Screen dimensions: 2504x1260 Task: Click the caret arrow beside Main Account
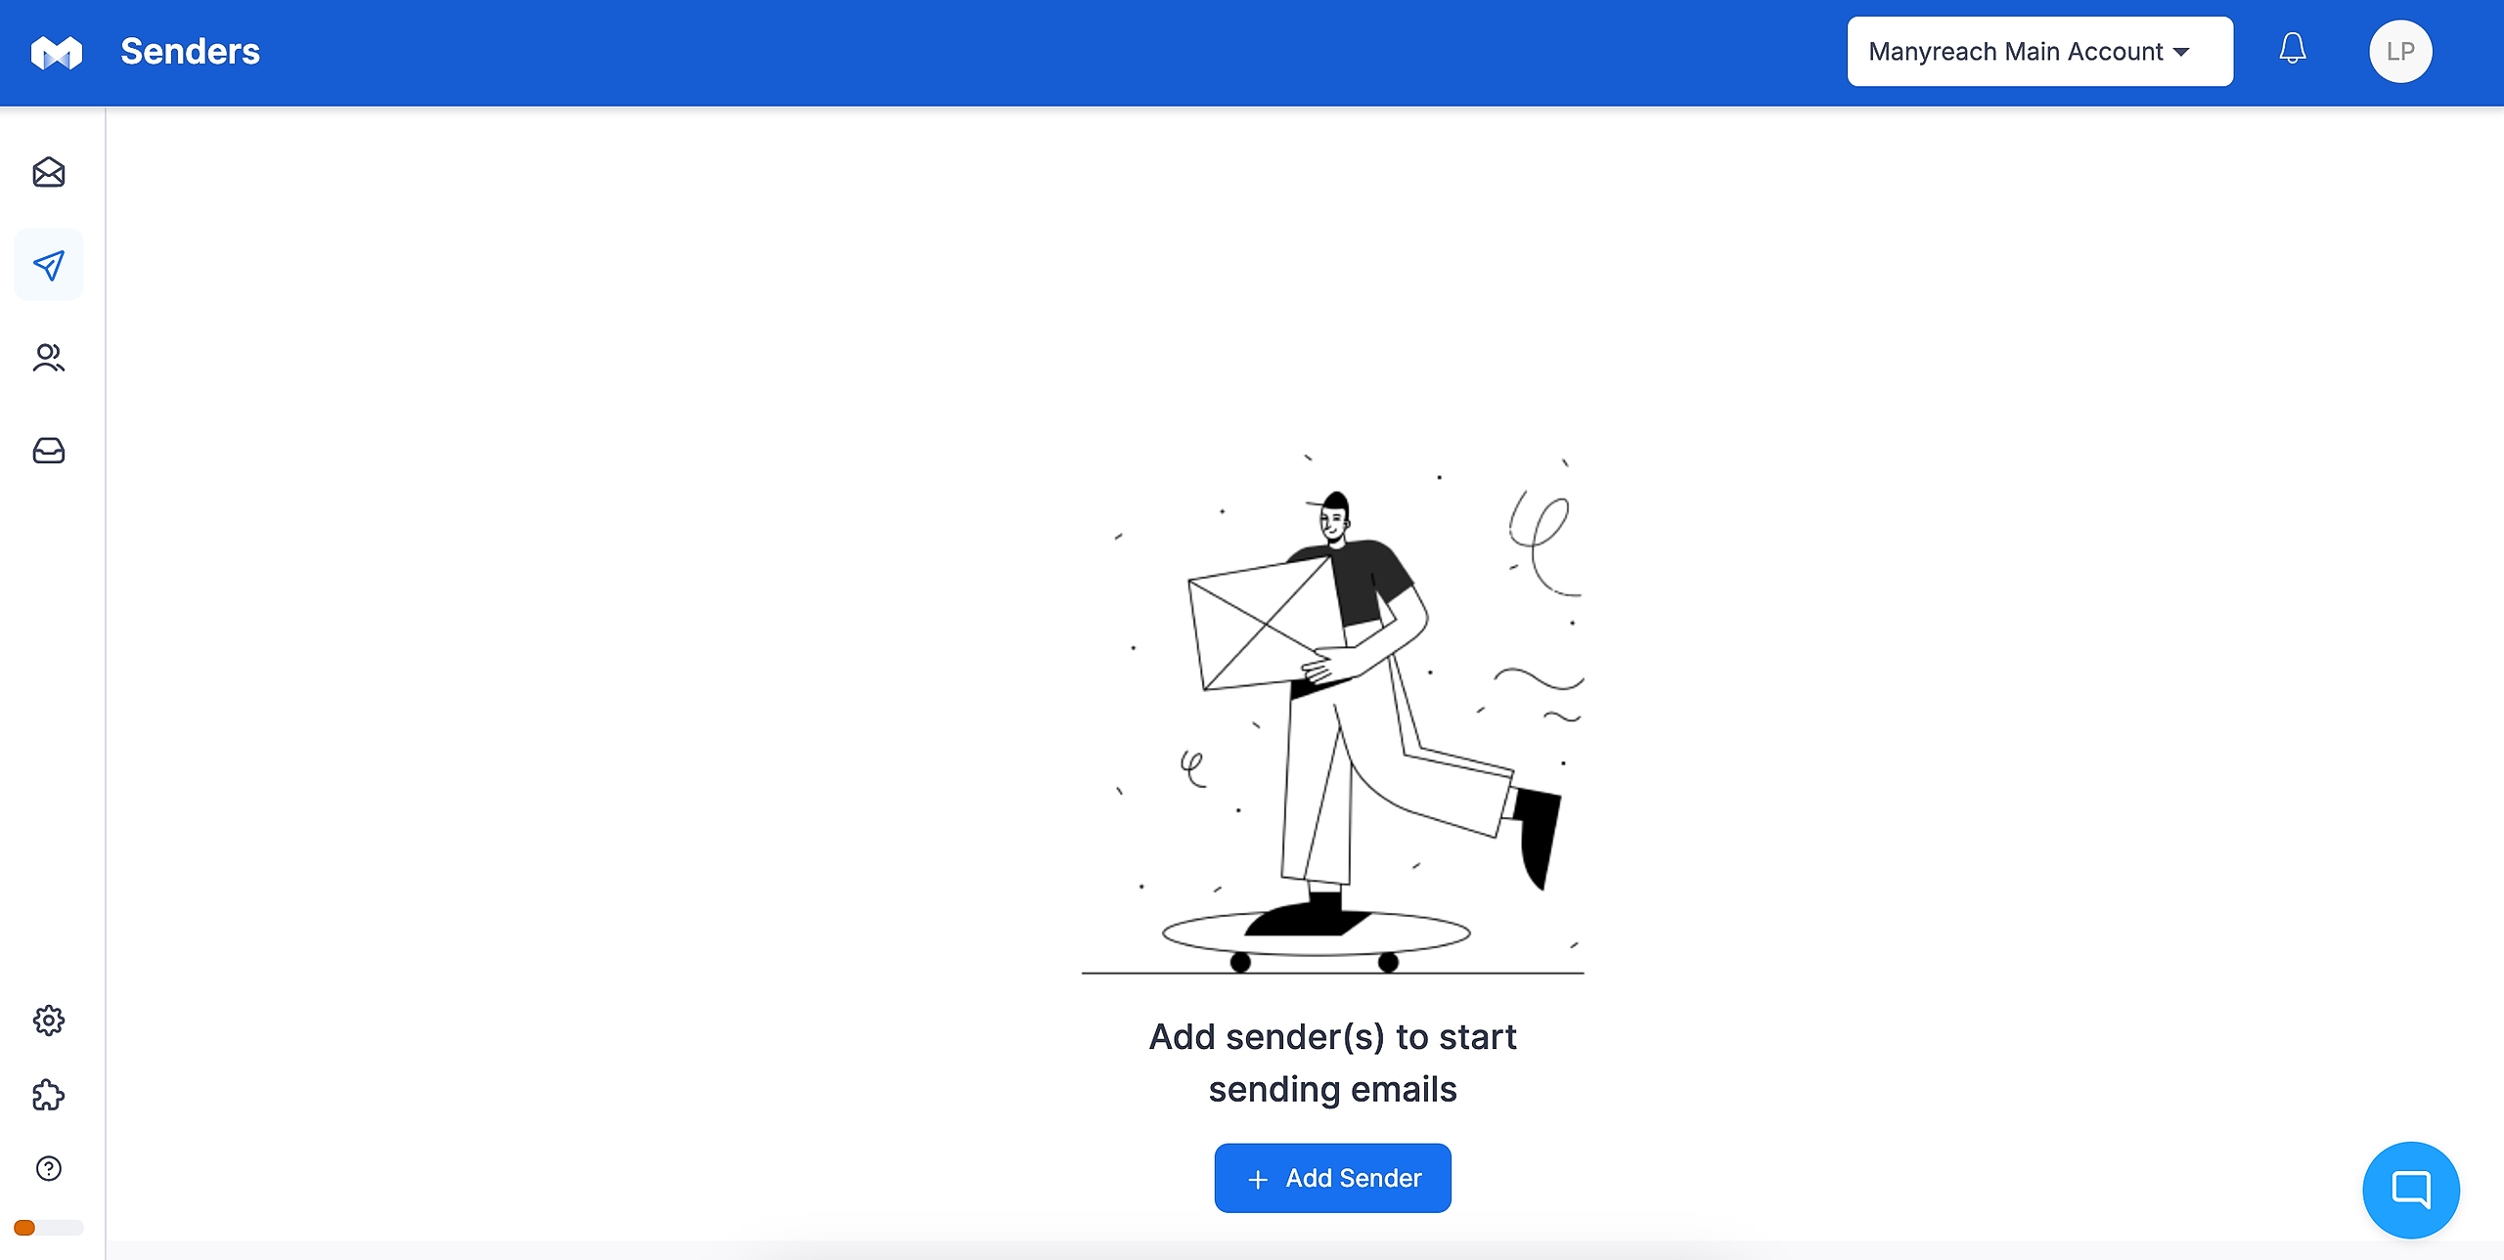click(2181, 52)
